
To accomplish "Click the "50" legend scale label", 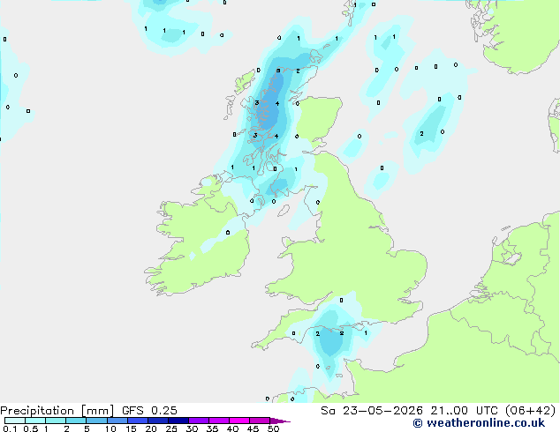I will click(x=273, y=428).
